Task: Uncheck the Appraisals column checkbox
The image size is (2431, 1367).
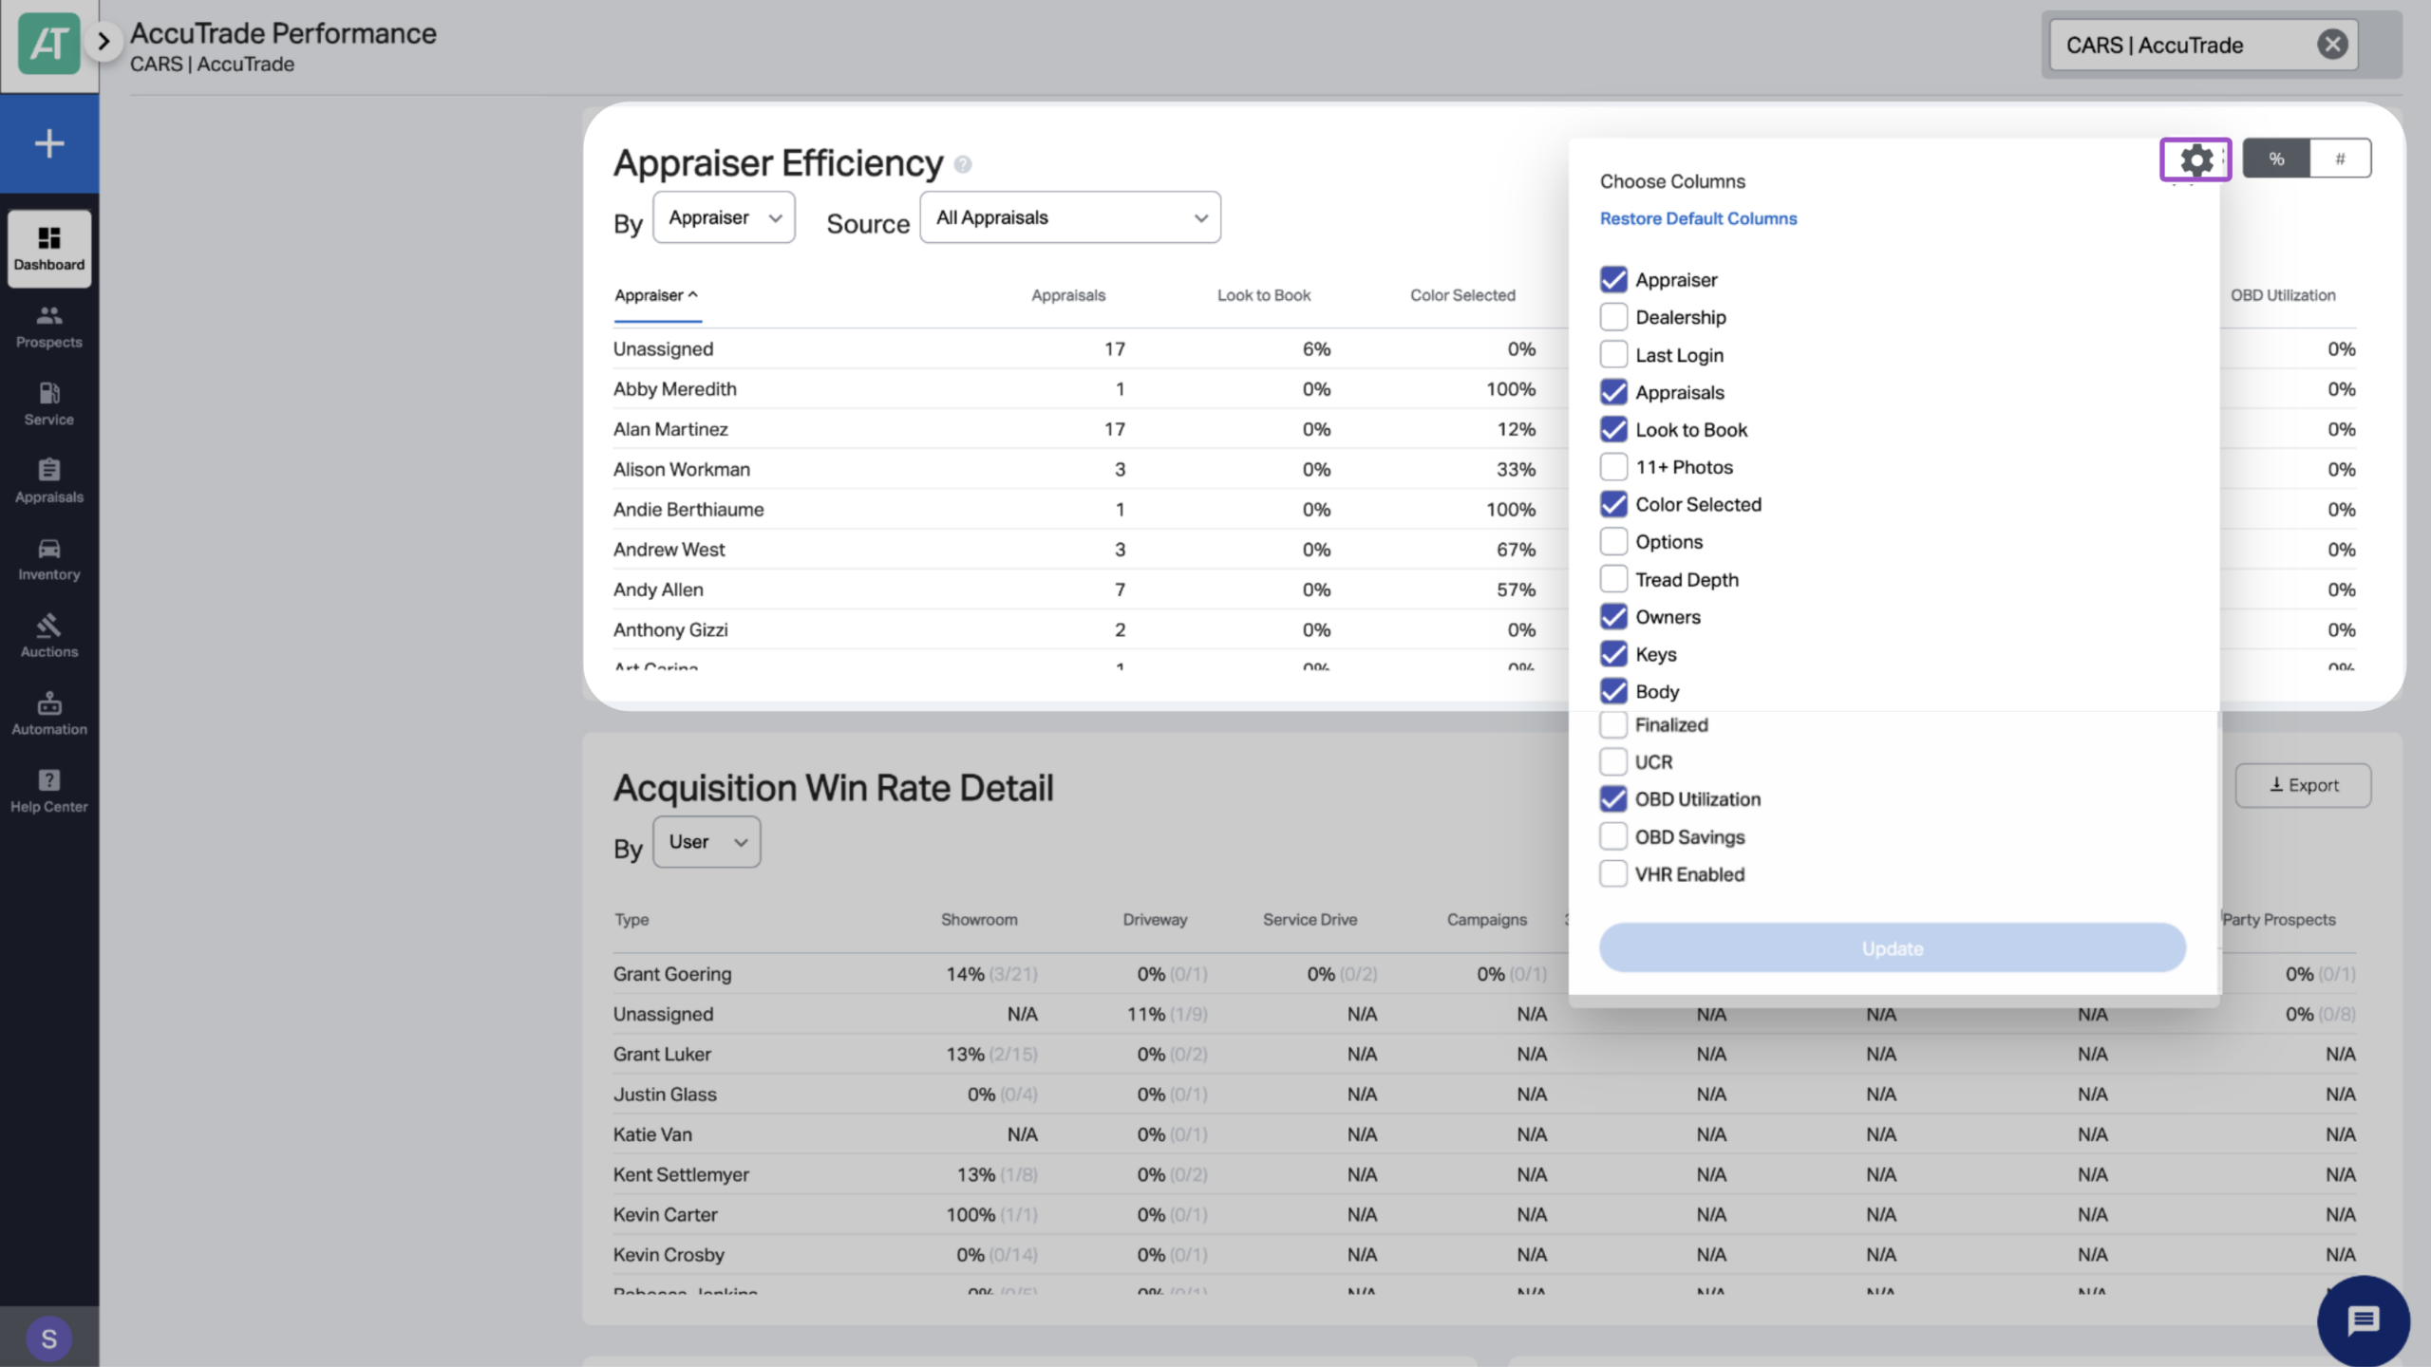Action: coord(1613,392)
